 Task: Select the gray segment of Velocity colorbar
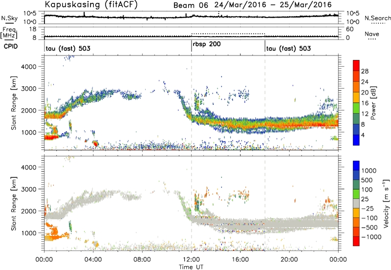[x=356, y=203]
